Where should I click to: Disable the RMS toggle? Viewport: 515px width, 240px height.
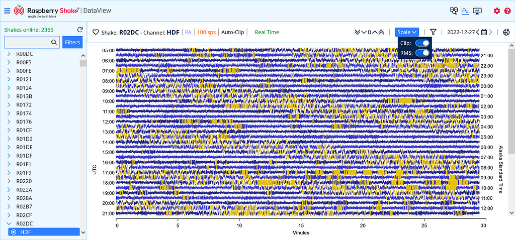click(x=422, y=53)
